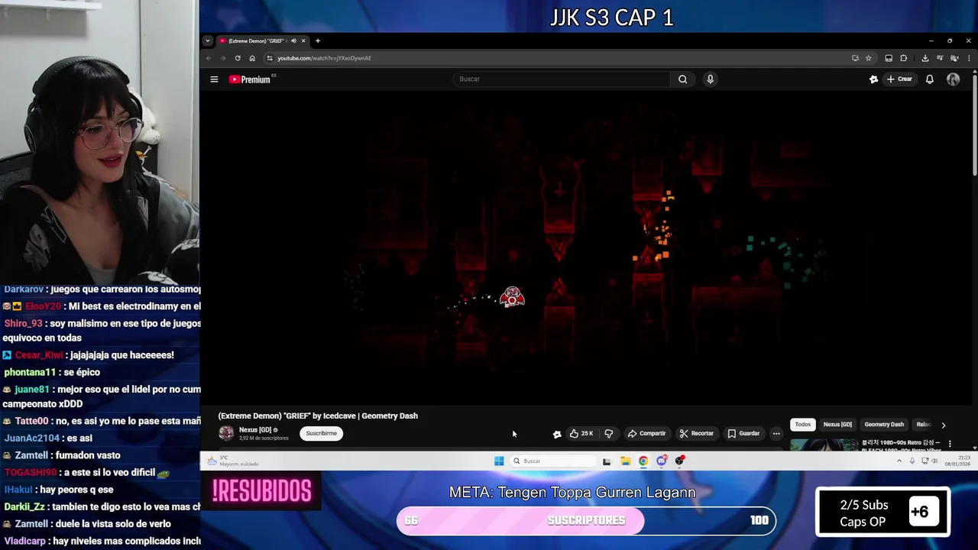Like the video with 25 K thumbs-up
The height and width of the screenshot is (550, 978).
(x=581, y=433)
